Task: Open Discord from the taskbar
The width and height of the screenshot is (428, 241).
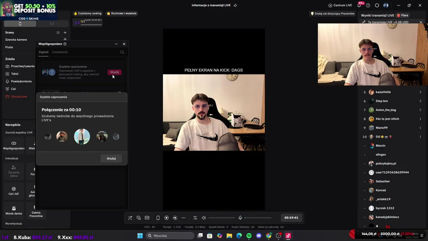Action: click(258, 236)
